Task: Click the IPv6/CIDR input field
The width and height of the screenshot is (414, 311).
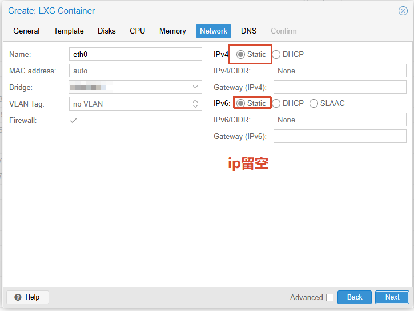Action: point(340,120)
